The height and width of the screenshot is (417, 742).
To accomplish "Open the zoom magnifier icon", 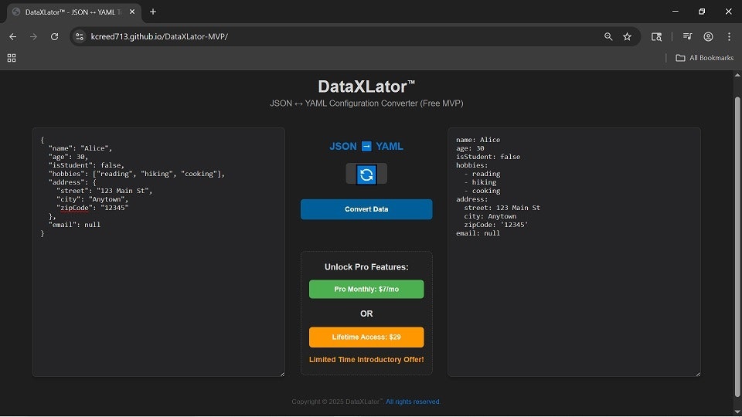I will 608,36.
